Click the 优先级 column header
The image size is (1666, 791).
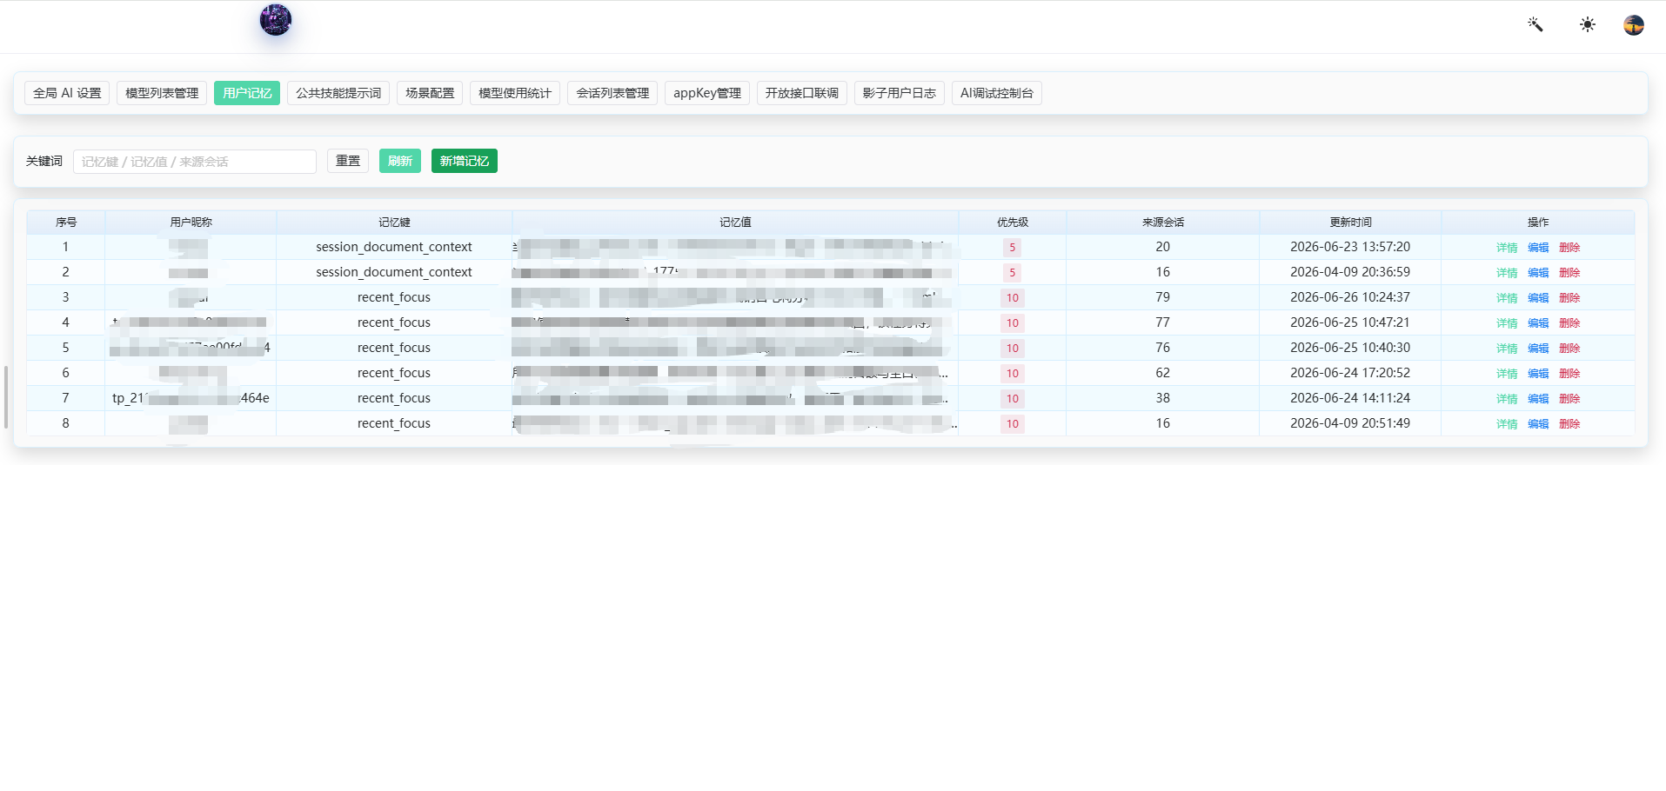coord(1013,223)
